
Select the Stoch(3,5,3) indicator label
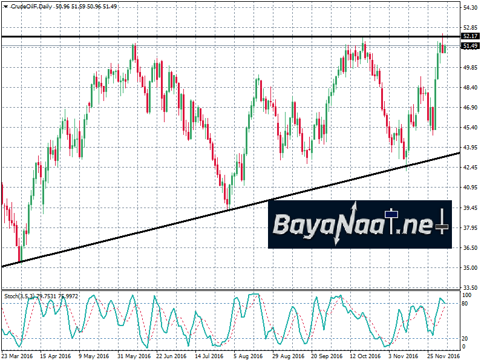(x=19, y=295)
